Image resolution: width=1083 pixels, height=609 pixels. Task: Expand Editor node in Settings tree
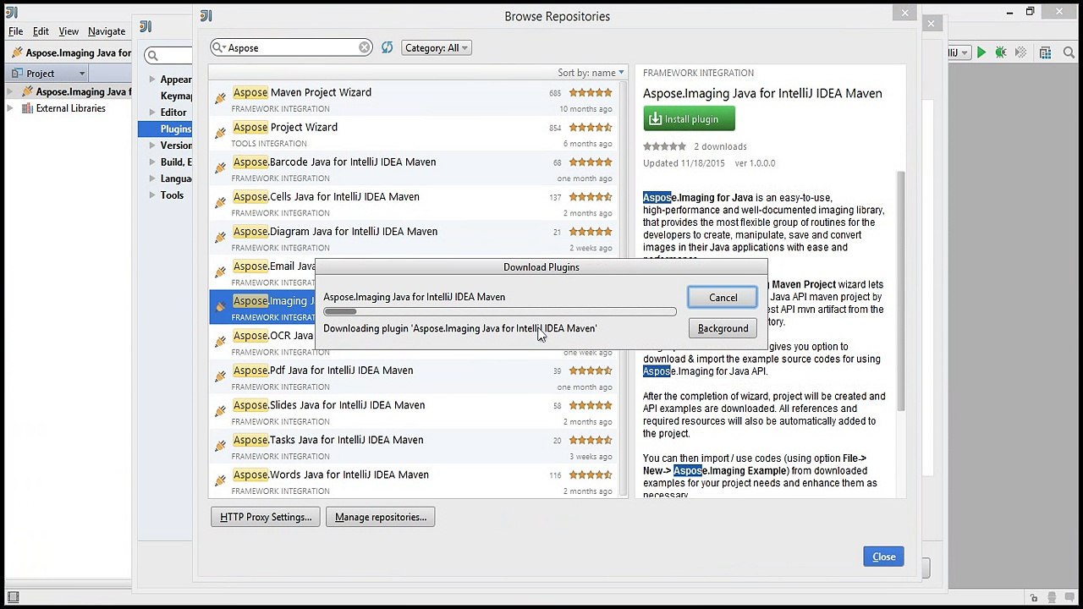[152, 112]
